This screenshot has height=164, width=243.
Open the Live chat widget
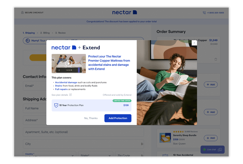click(x=213, y=149)
